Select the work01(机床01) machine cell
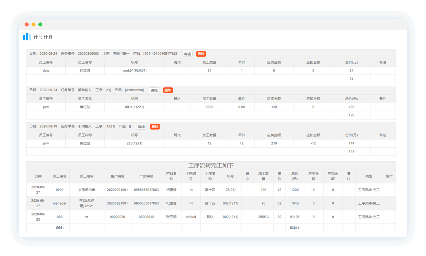Screen dimensions: 426x256 (x=134, y=71)
